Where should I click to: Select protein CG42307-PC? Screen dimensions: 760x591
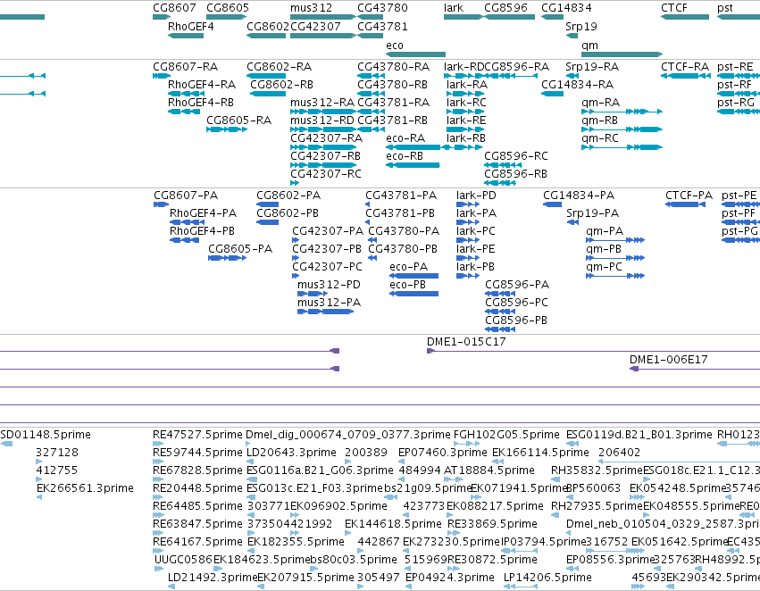coord(296,276)
